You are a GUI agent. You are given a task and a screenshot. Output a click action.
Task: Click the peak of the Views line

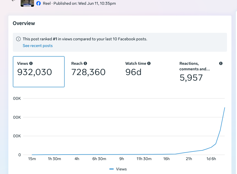point(225,108)
